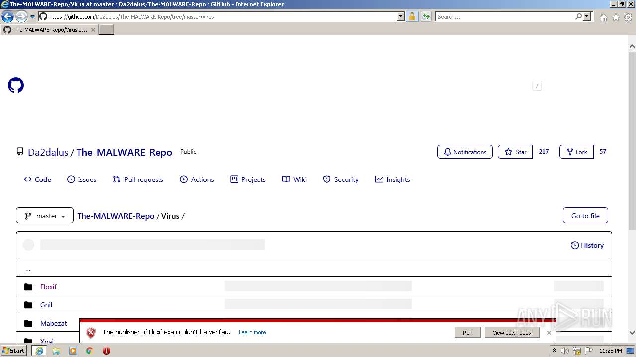Screen dimensions: 636x357
Task: Click the search magnifier icon
Action: tap(578, 16)
